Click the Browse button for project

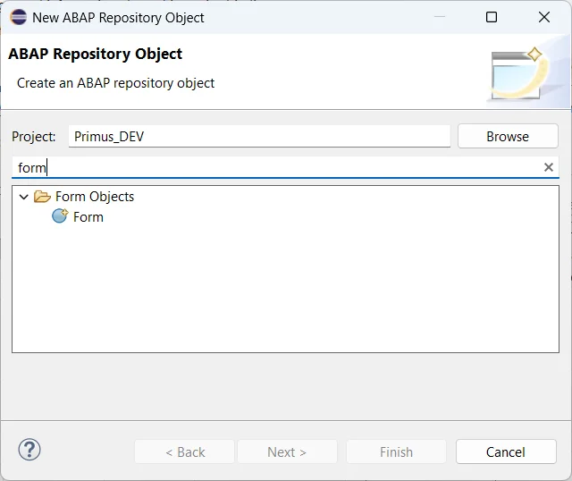(x=508, y=136)
